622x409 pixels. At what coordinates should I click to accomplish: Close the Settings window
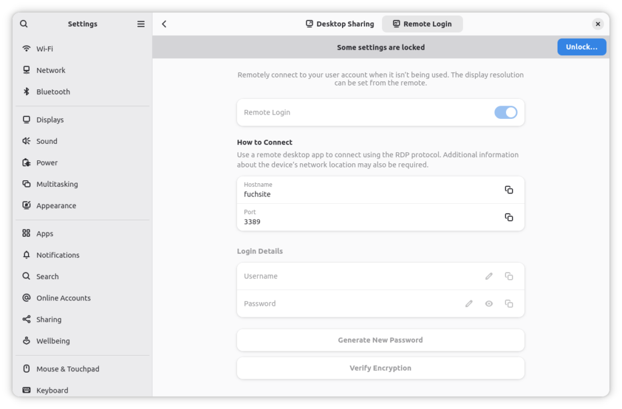pyautogui.click(x=598, y=24)
